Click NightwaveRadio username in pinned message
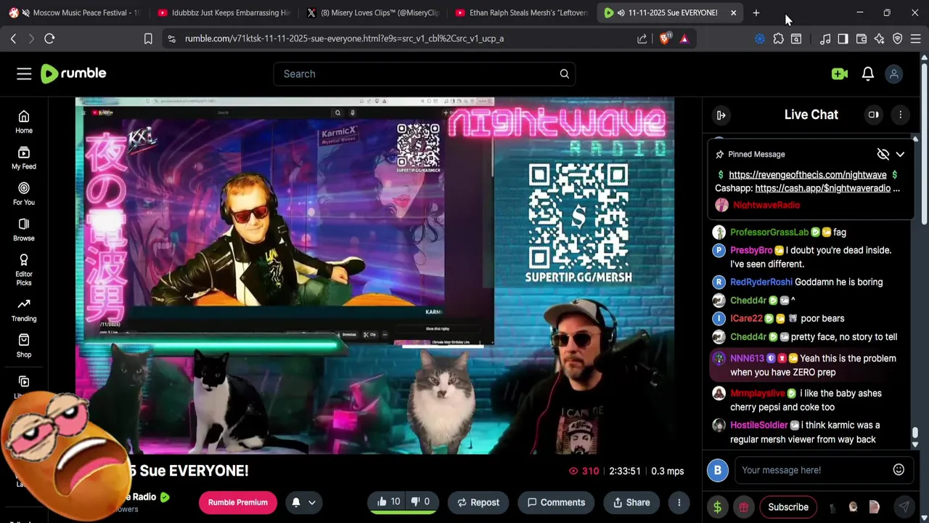Viewport: 929px width, 523px height. 766,205
